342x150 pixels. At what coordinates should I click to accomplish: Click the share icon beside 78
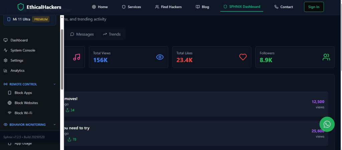69,139
